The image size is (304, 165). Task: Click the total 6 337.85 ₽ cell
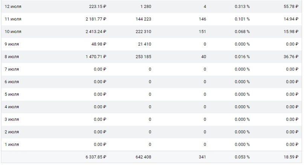(x=96, y=157)
